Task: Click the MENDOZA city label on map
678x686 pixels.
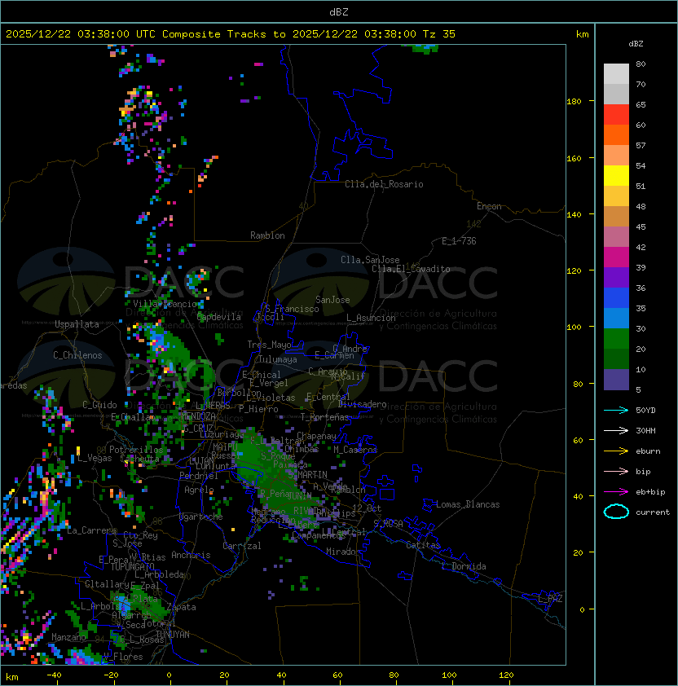Action: [198, 416]
